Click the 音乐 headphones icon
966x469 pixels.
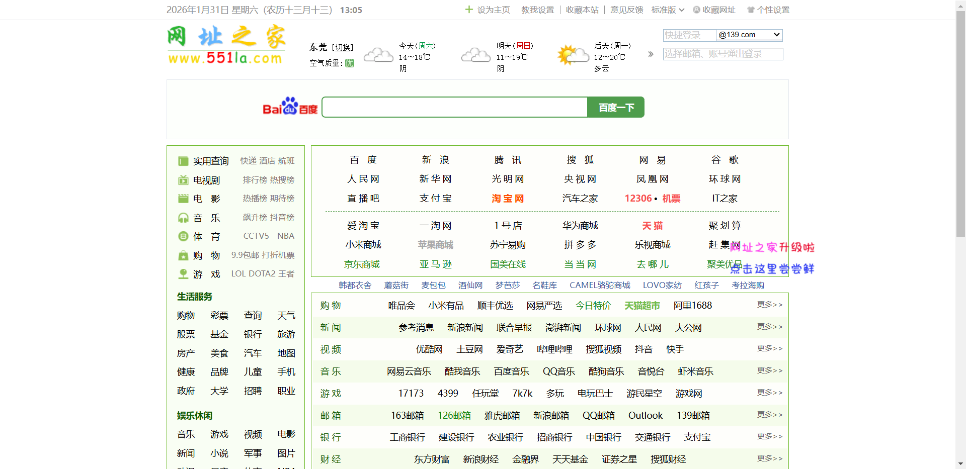183,217
